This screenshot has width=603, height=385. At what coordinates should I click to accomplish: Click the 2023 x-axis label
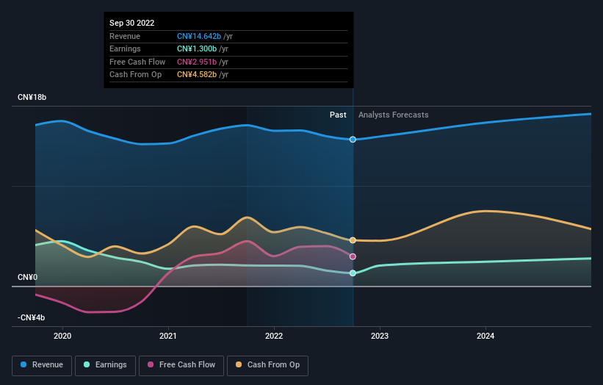click(x=380, y=336)
